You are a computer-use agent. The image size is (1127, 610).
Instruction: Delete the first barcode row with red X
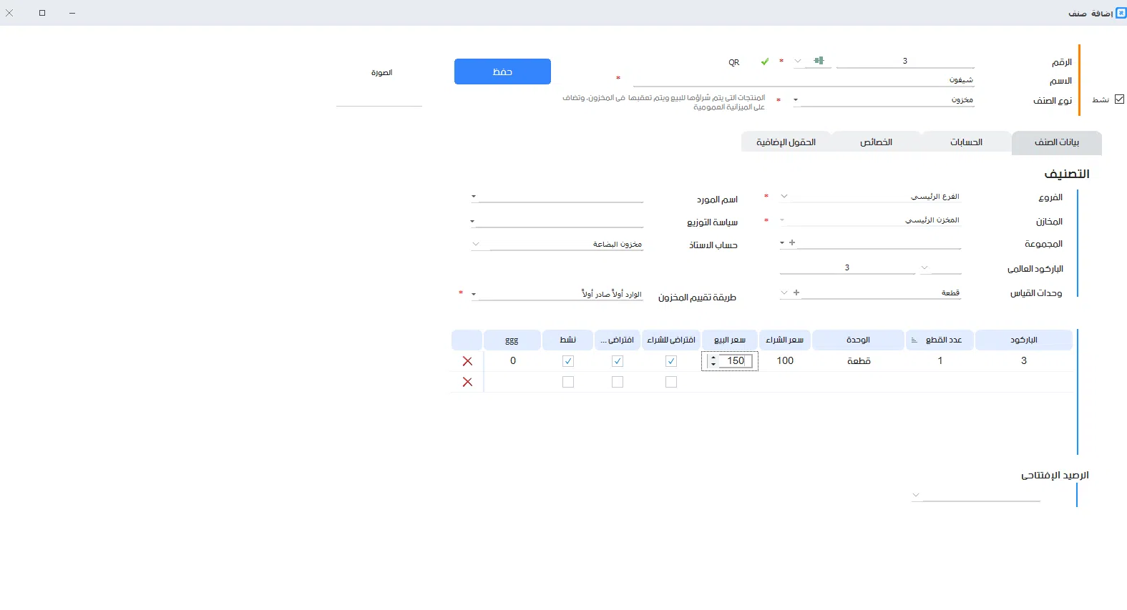(x=467, y=361)
